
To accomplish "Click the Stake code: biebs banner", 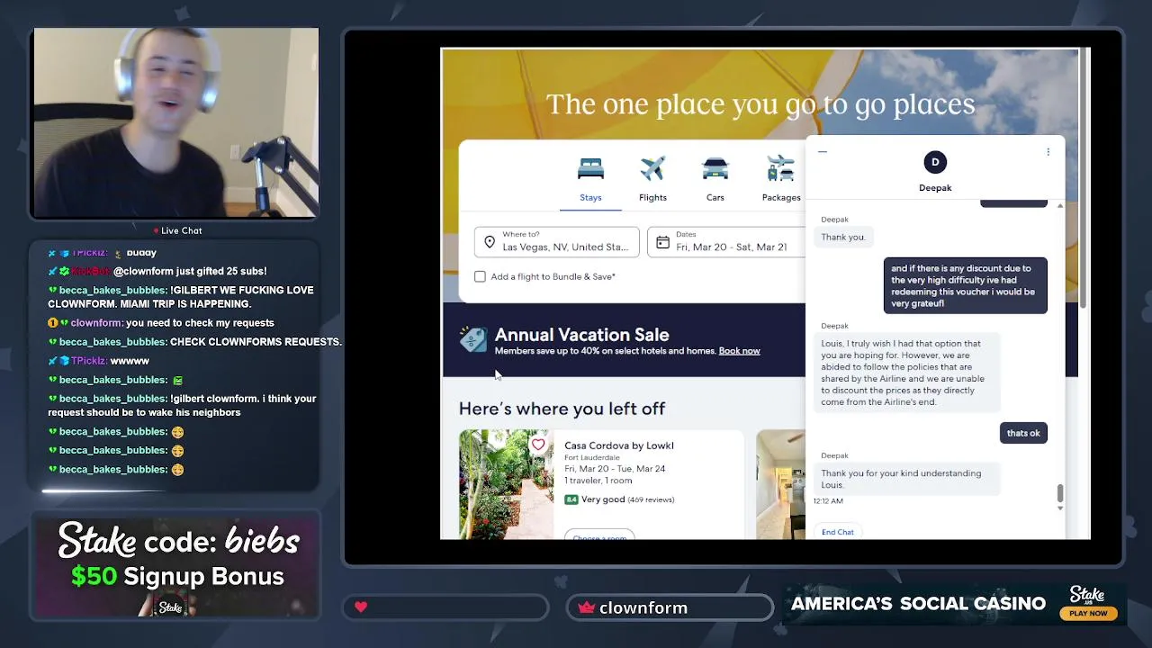I will pos(177,565).
